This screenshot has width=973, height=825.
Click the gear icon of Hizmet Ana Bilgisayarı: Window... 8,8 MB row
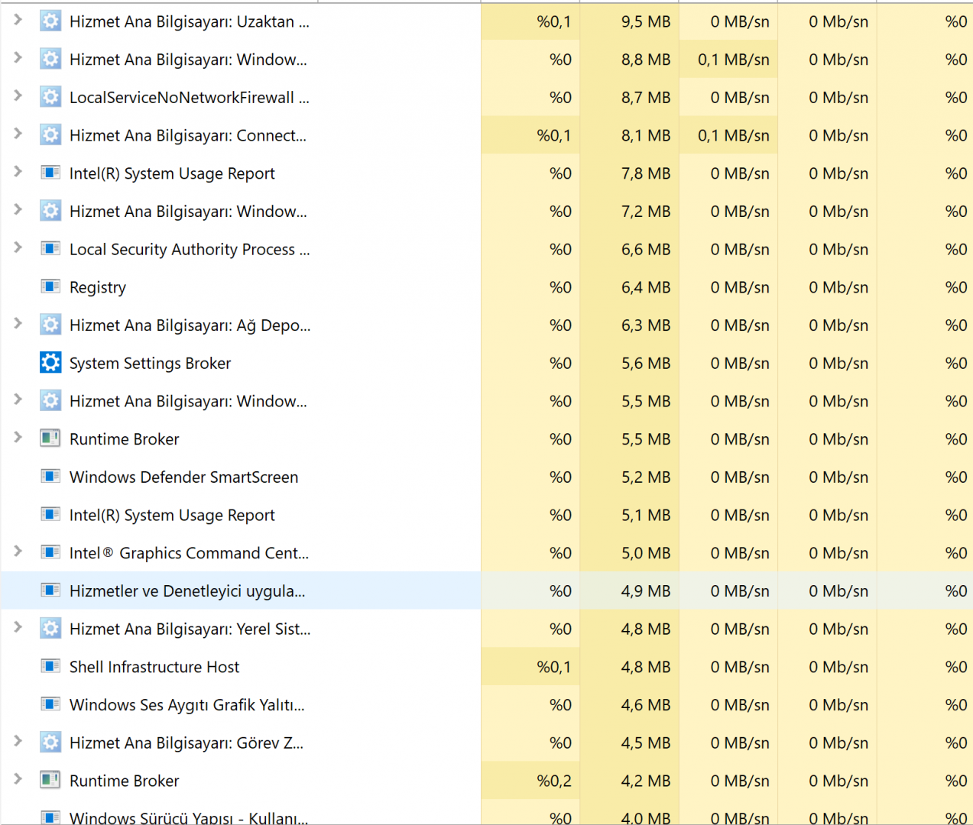pos(50,59)
